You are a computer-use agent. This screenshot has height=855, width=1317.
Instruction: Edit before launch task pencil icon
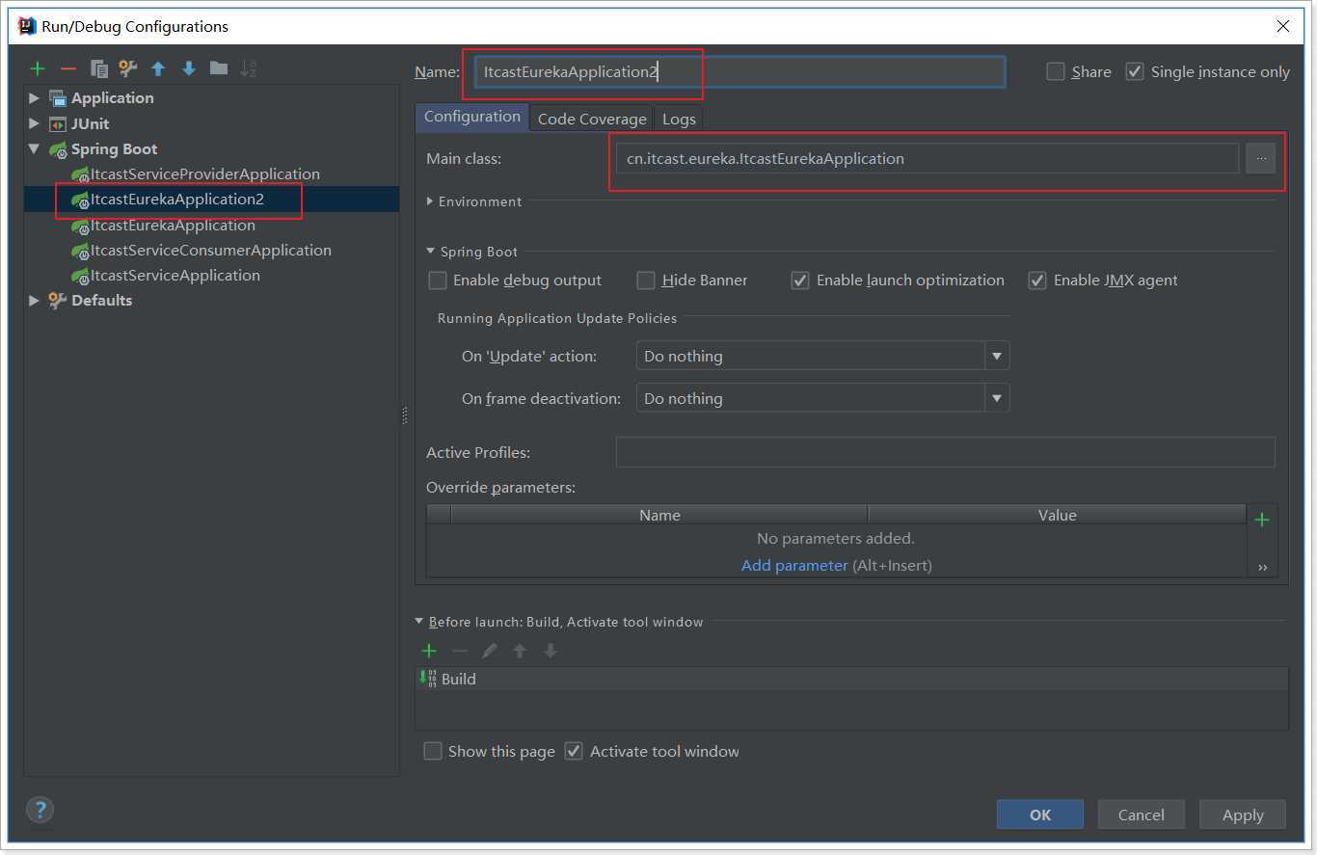pos(490,651)
